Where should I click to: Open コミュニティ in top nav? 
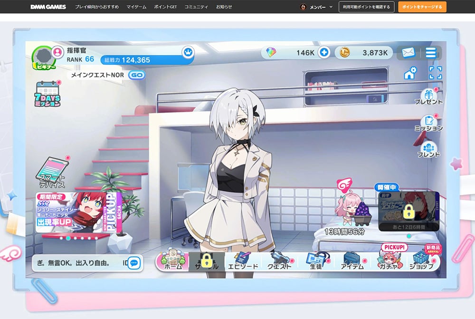(196, 7)
